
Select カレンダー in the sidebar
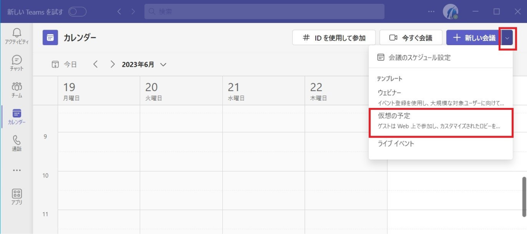pos(16,117)
